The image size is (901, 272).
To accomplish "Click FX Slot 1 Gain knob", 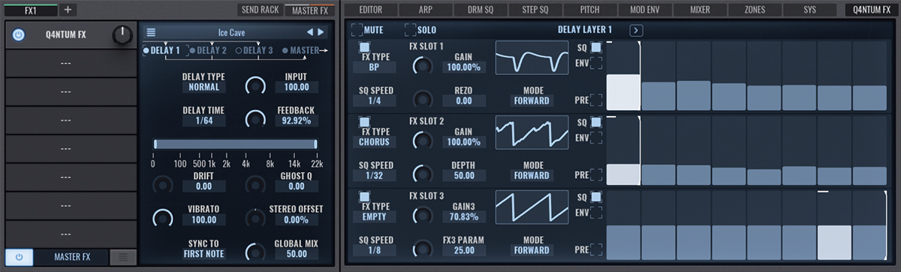I will point(423,65).
